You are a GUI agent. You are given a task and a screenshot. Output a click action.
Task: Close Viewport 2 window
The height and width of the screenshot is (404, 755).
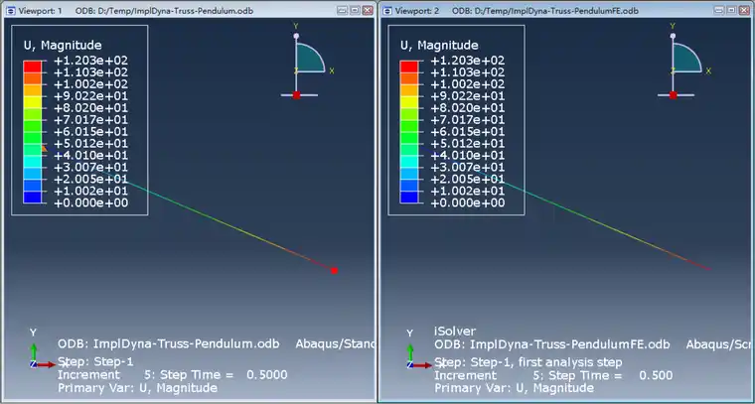(744, 10)
